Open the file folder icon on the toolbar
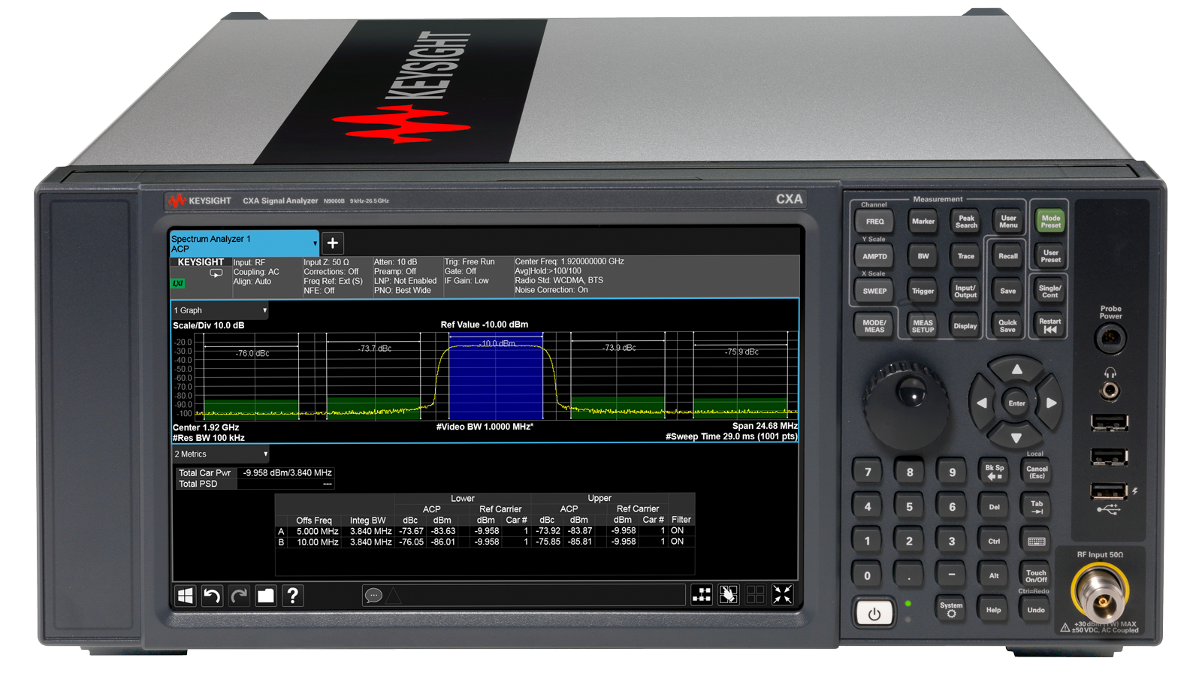Screen dimensions: 1202x676 [x=266, y=596]
